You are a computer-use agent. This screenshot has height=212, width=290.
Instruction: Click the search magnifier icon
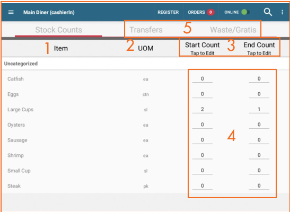click(268, 12)
